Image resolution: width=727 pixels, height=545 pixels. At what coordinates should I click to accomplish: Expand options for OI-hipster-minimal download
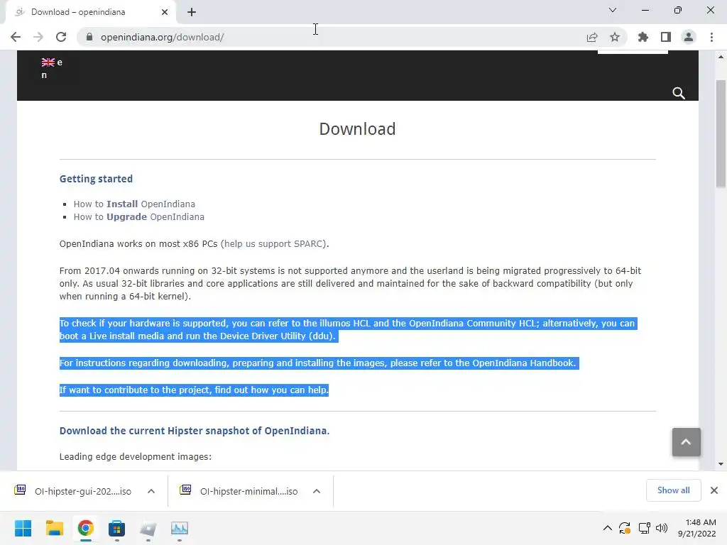point(317,491)
